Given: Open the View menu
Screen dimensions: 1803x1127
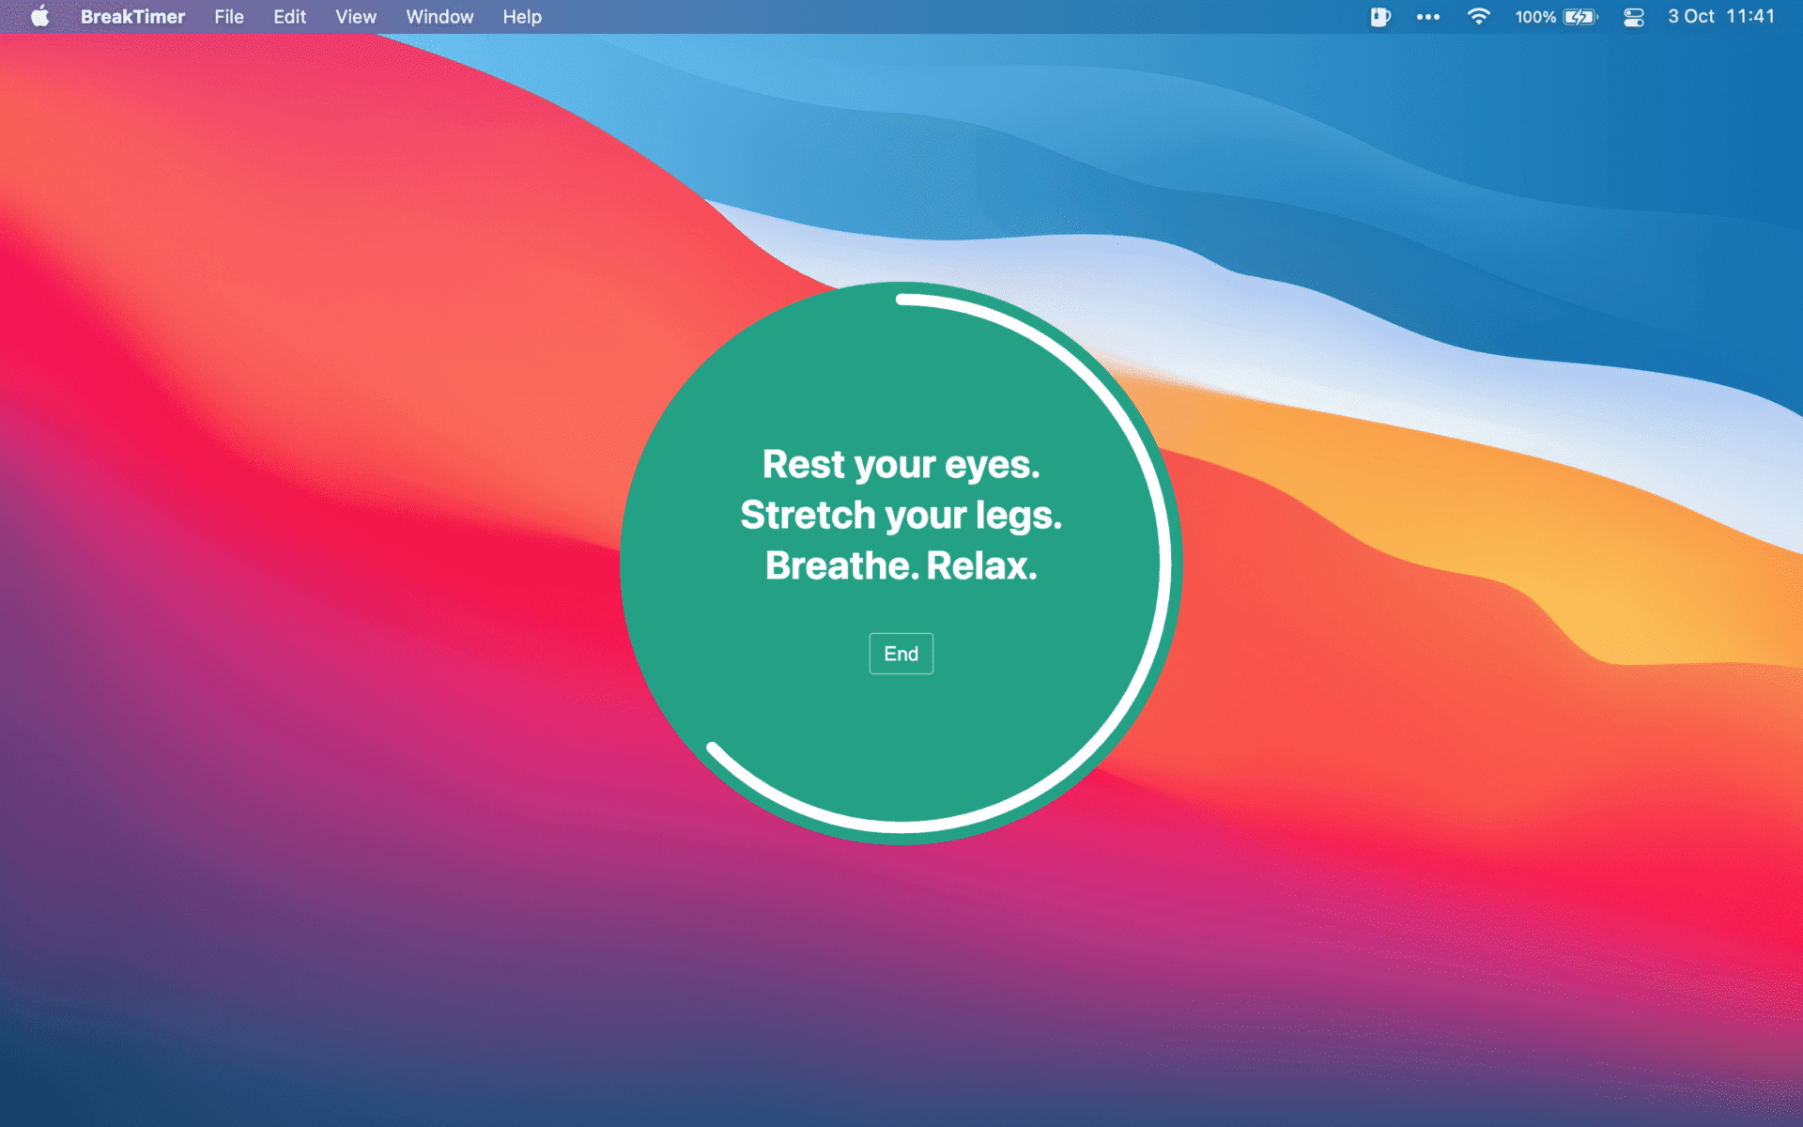Looking at the screenshot, I should [355, 17].
